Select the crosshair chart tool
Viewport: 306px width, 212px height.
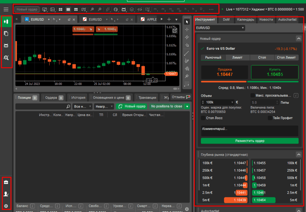point(187,30)
